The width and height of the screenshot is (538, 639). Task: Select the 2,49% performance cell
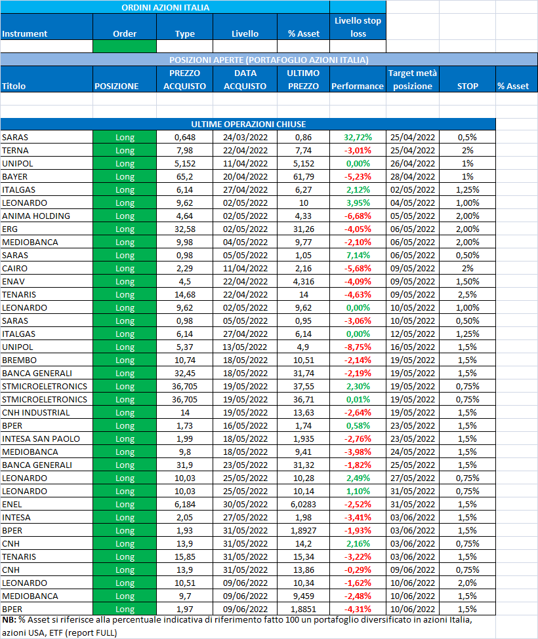tap(358, 478)
